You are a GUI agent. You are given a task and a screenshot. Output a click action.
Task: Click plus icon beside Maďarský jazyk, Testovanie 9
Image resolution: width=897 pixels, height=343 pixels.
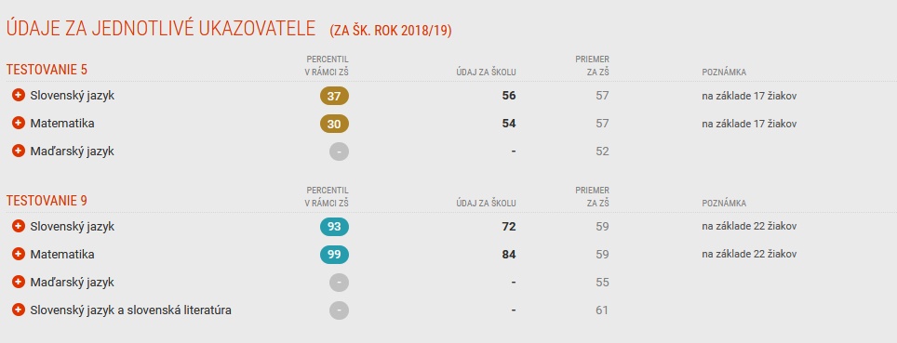point(19,282)
